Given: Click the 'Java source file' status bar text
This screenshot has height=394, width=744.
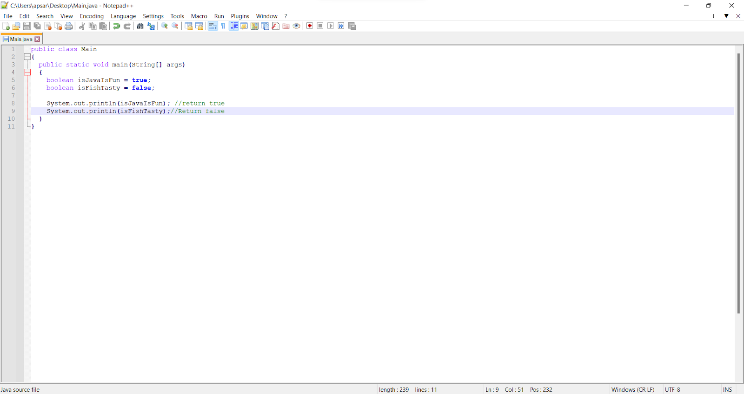Looking at the screenshot, I should coord(20,390).
